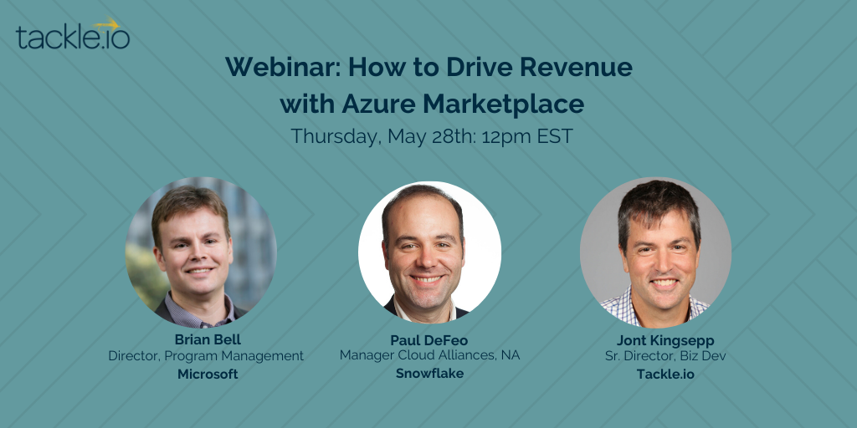
Task: Click Brian Bell's circular headshot
Action: (x=201, y=252)
